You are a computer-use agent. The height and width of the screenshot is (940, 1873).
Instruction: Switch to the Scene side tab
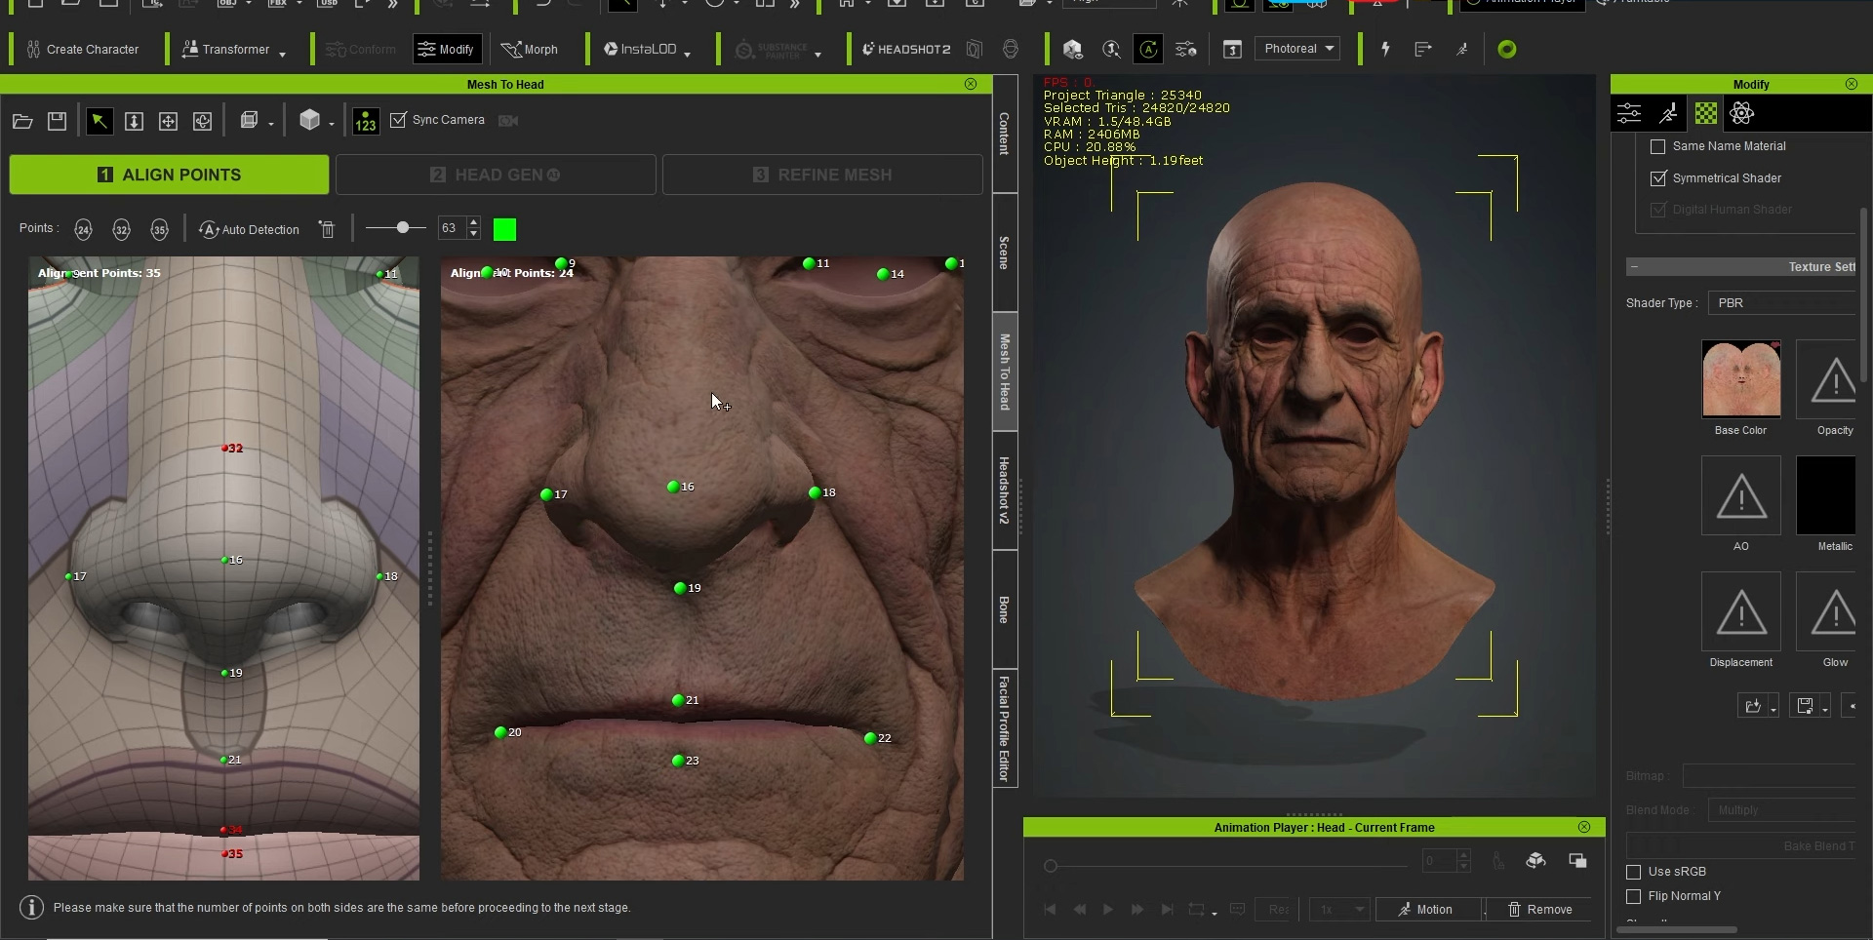(1005, 253)
